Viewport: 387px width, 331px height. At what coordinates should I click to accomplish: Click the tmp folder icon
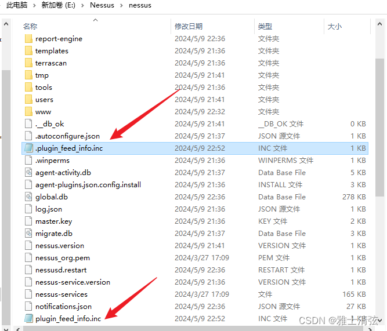28,75
